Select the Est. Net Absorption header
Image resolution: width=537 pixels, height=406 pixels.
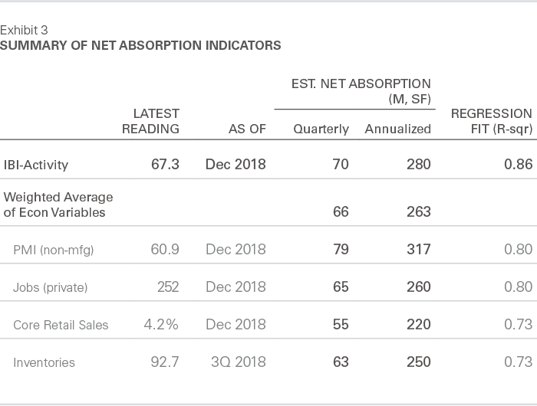[361, 90]
